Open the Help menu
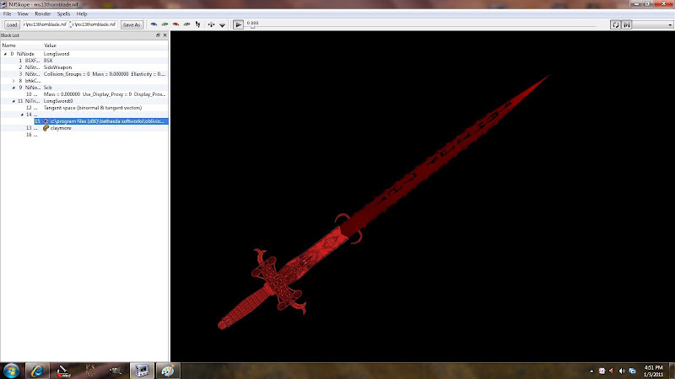The width and height of the screenshot is (675, 379). pos(82,13)
